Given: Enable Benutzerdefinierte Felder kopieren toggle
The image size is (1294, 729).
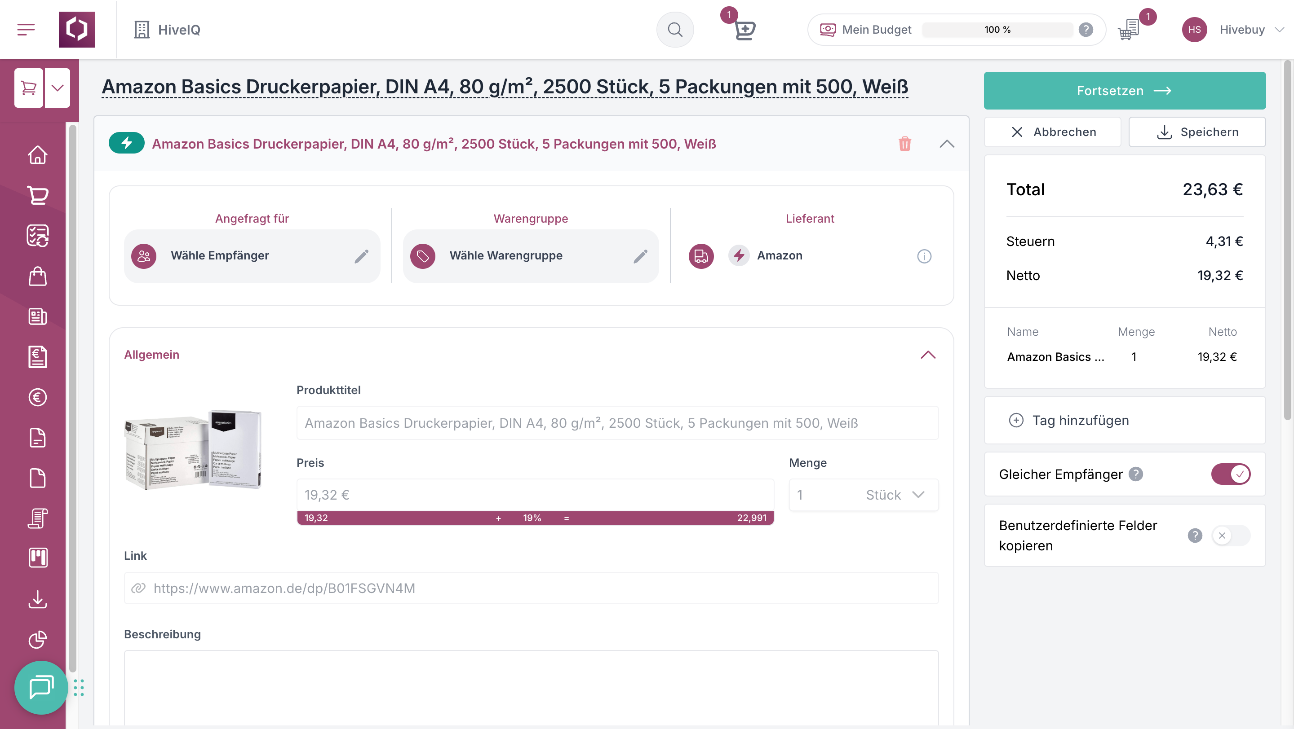Looking at the screenshot, I should pyautogui.click(x=1230, y=536).
